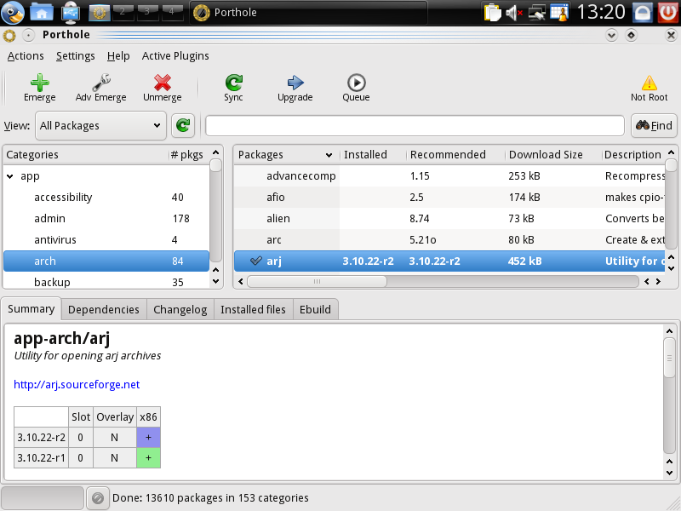Click categories scrollbar down arrow
This screenshot has height=511, width=681.
click(x=216, y=282)
